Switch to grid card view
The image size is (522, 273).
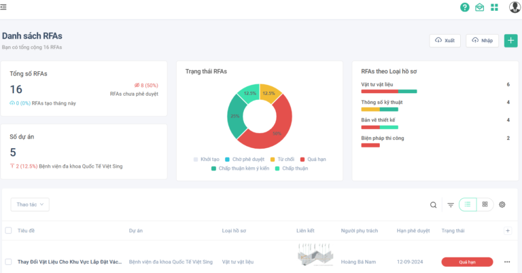click(x=485, y=204)
